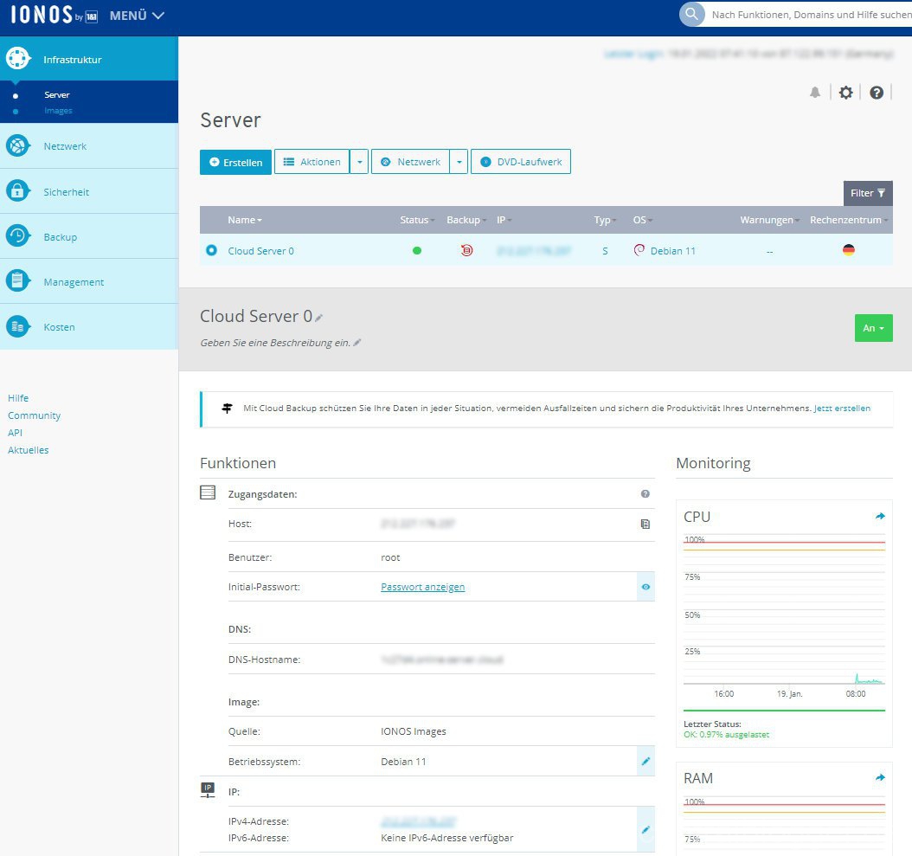Reveal initial password with eye icon
Screen dimensions: 912x856
point(645,587)
